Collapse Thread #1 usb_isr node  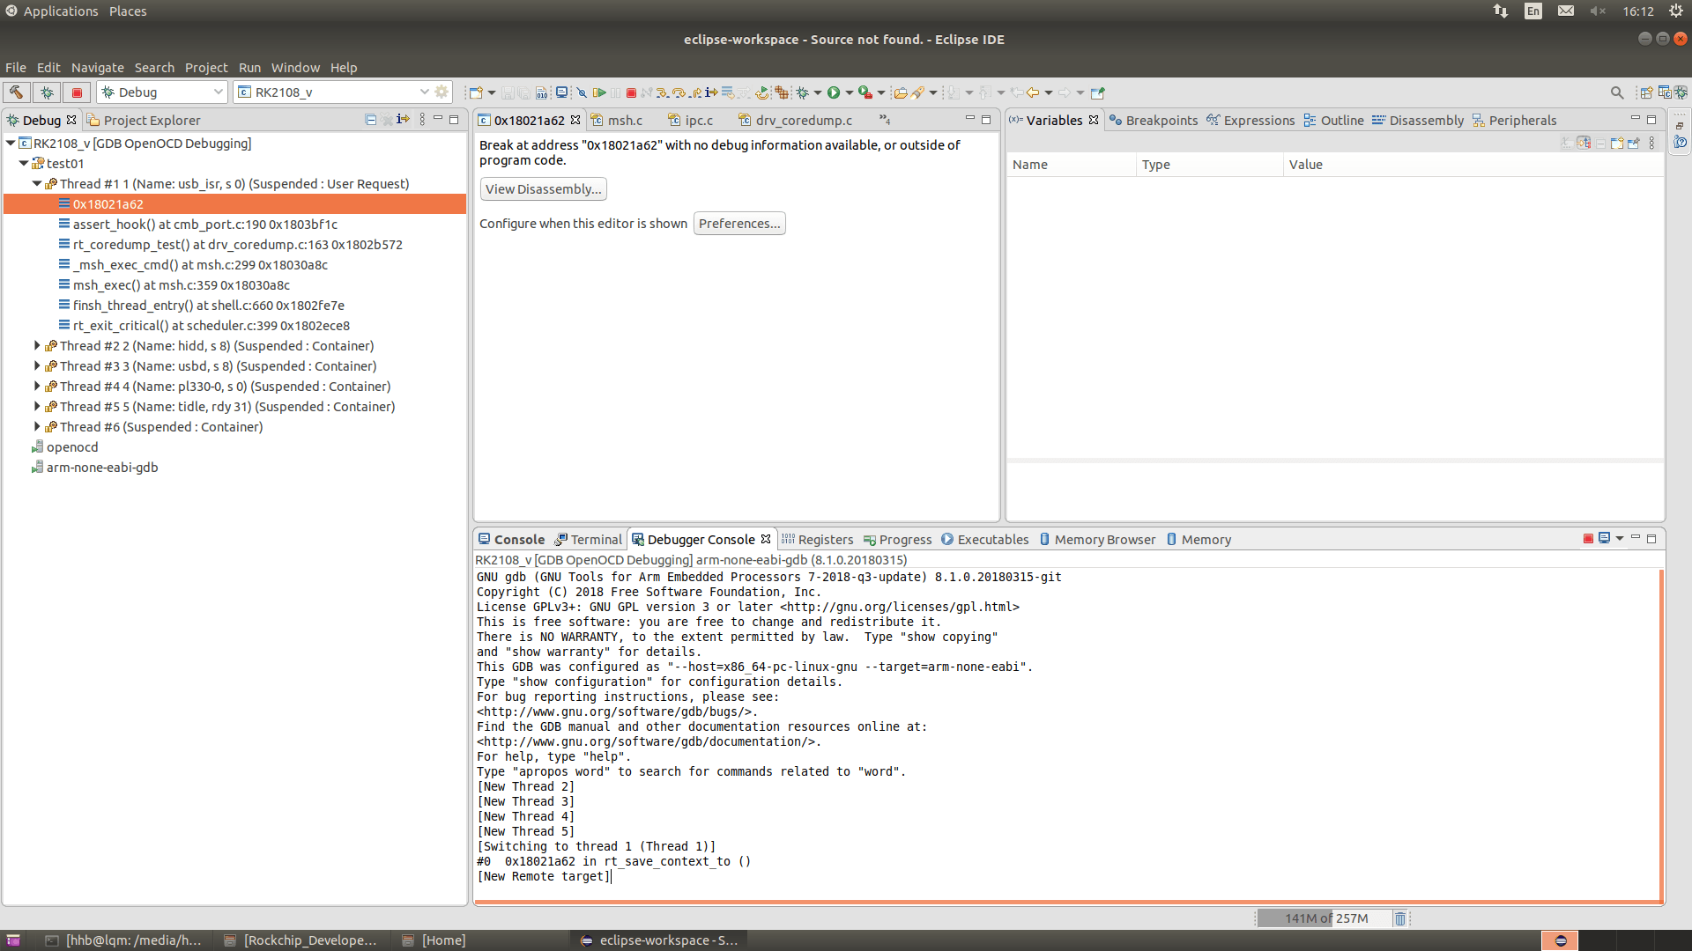pos(37,183)
